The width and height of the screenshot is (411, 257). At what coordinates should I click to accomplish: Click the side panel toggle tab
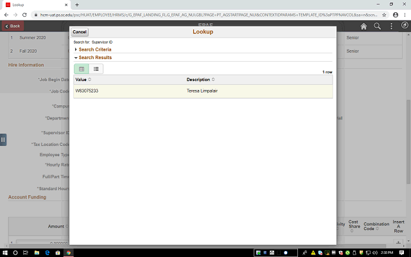[3, 139]
